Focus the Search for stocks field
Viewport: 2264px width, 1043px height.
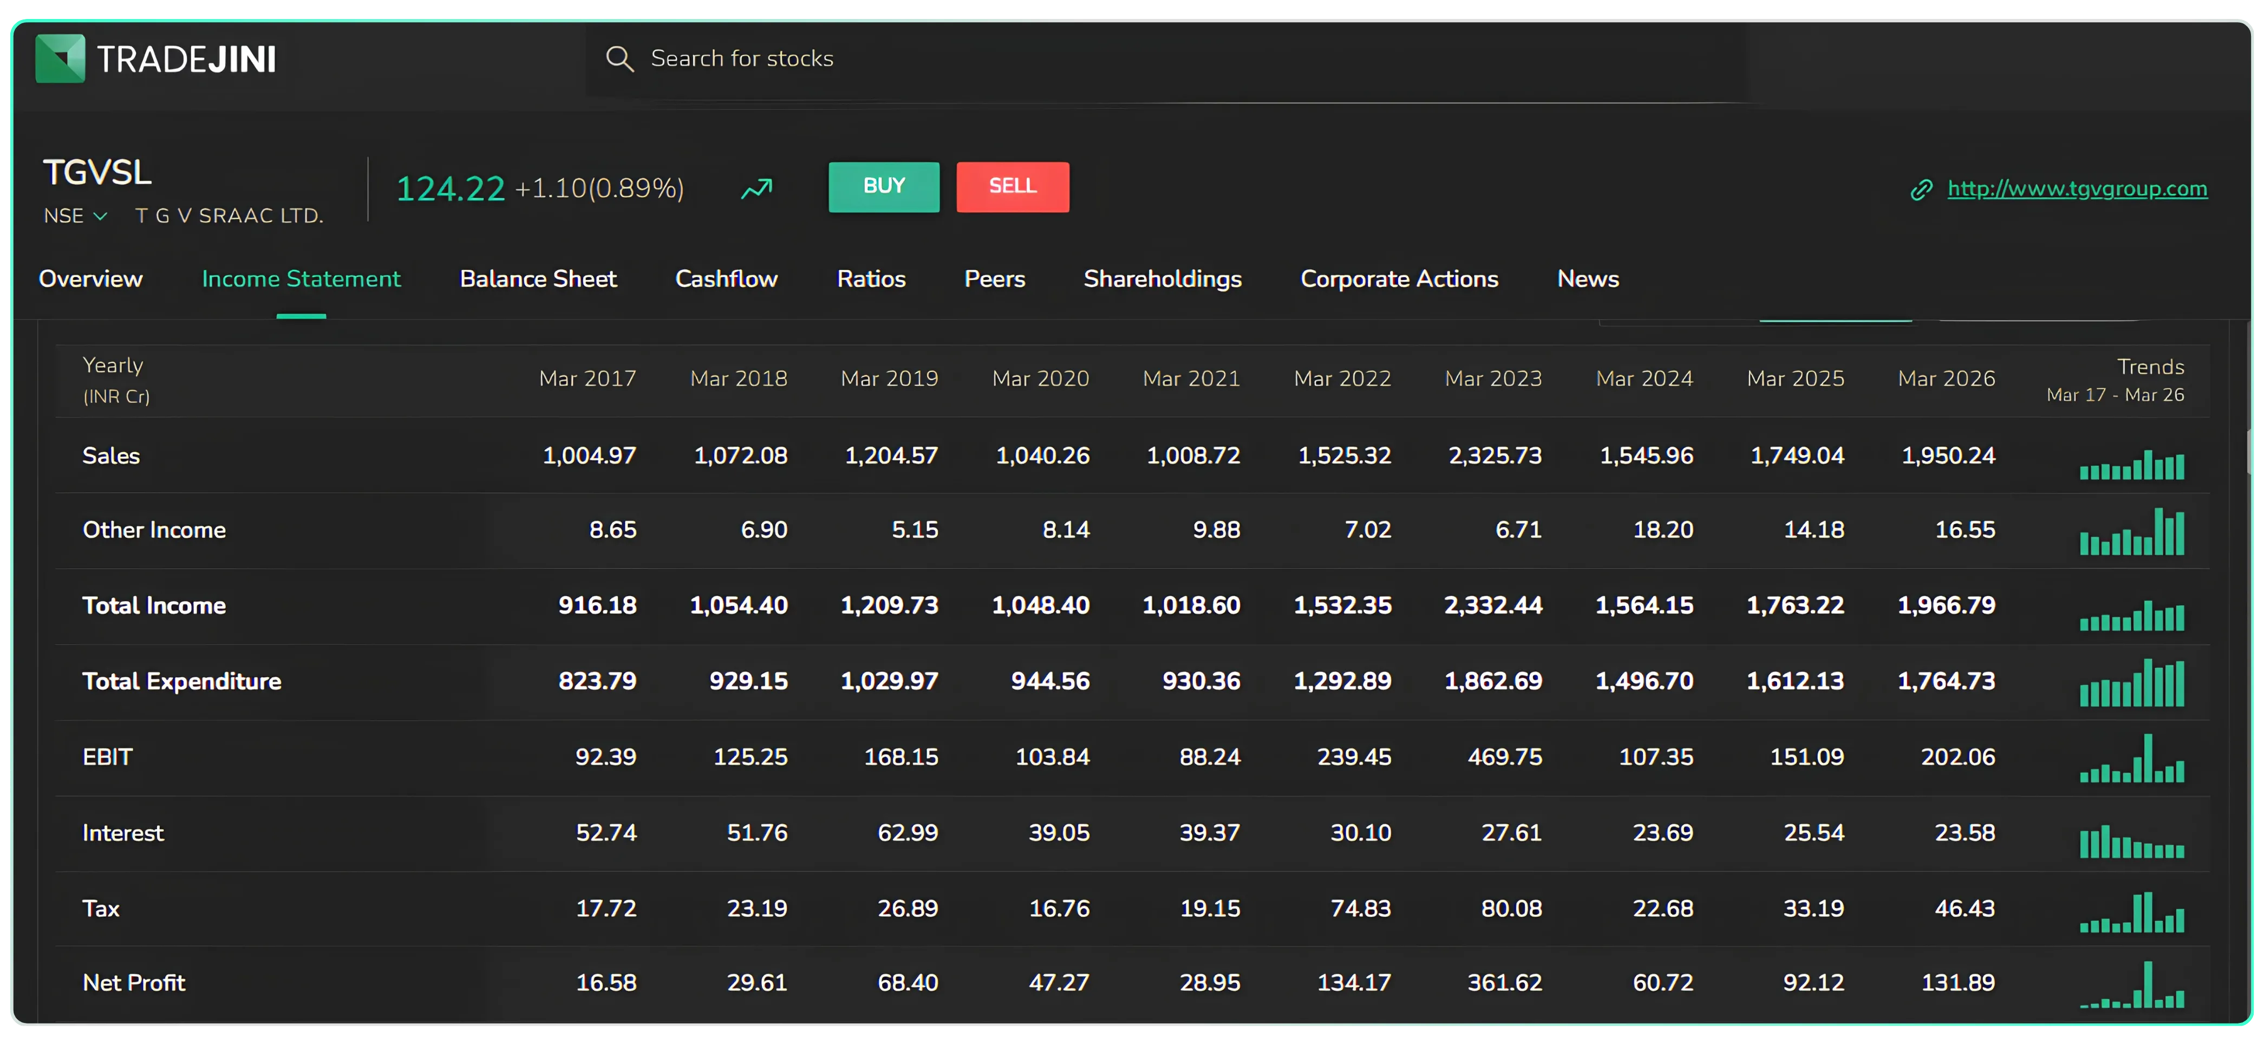click(x=1166, y=59)
